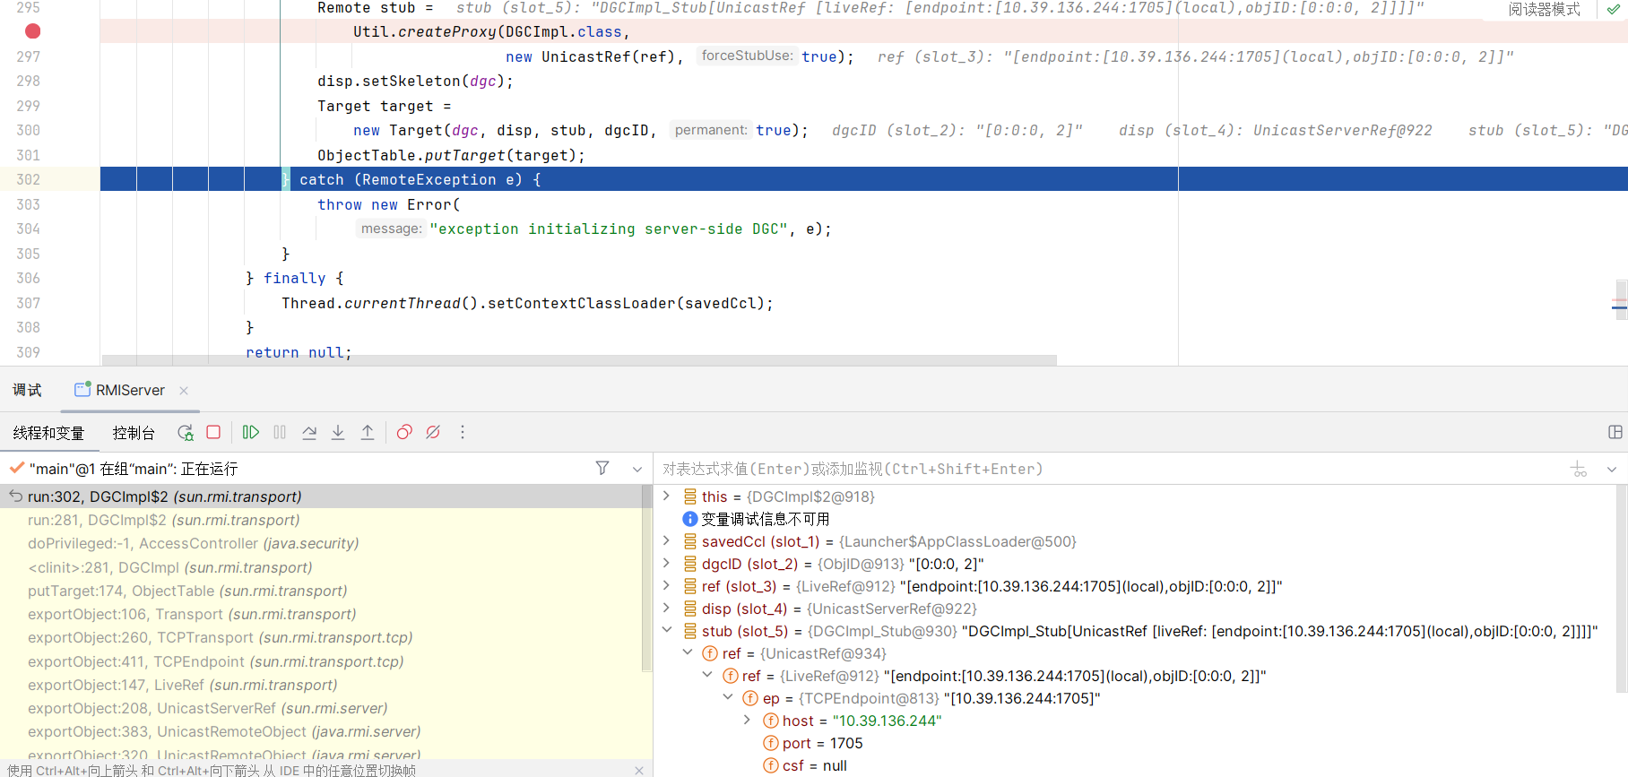The height and width of the screenshot is (777, 1628).
Task: Dismiss the frame-switching hint bar
Action: pos(638,770)
